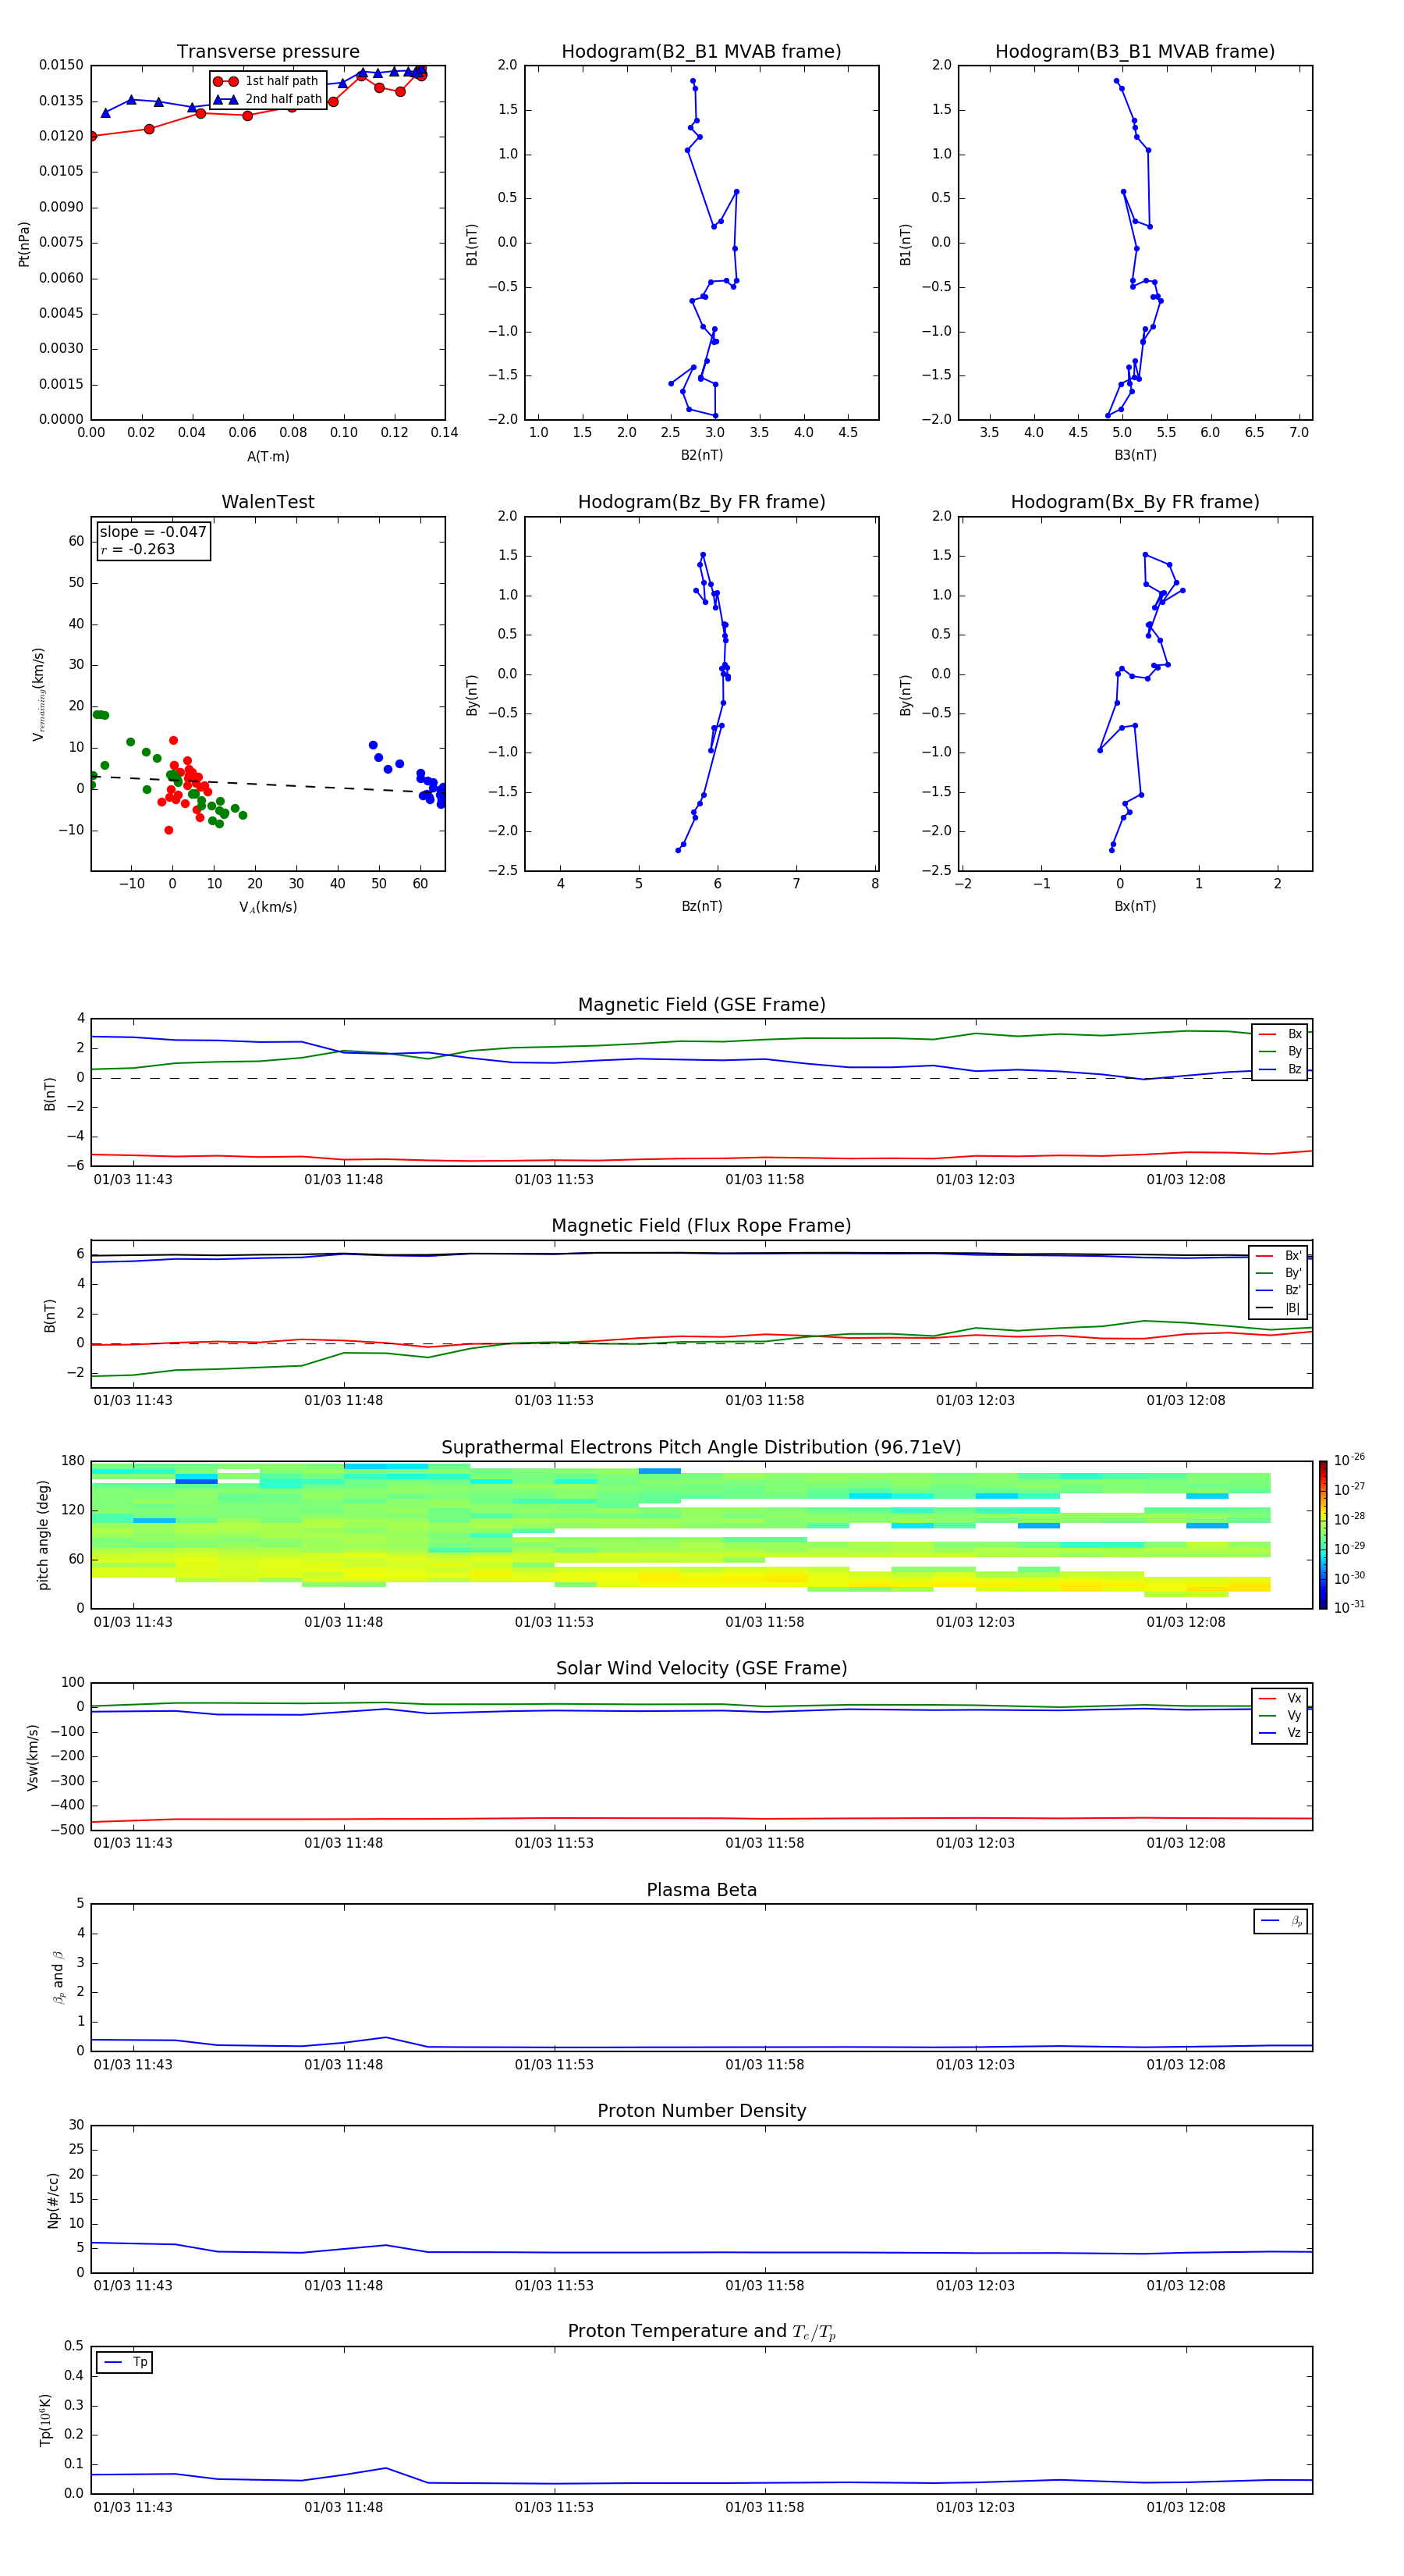Click '2nd half path' legend entry
Viewport: 1404px width, 2576px height.
pyautogui.click(x=267, y=99)
